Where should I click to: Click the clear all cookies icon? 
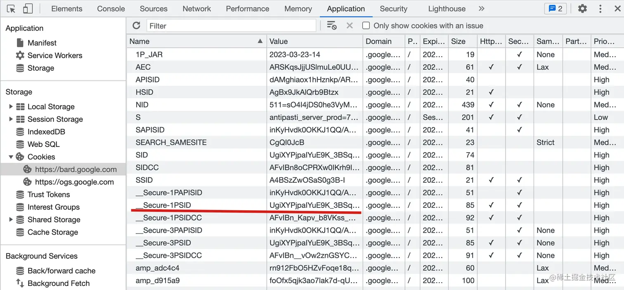click(331, 26)
